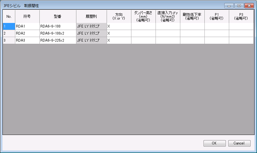Select model cell RDA6-6-100x2
Viewport: 257px width, 153px height.
point(58,33)
